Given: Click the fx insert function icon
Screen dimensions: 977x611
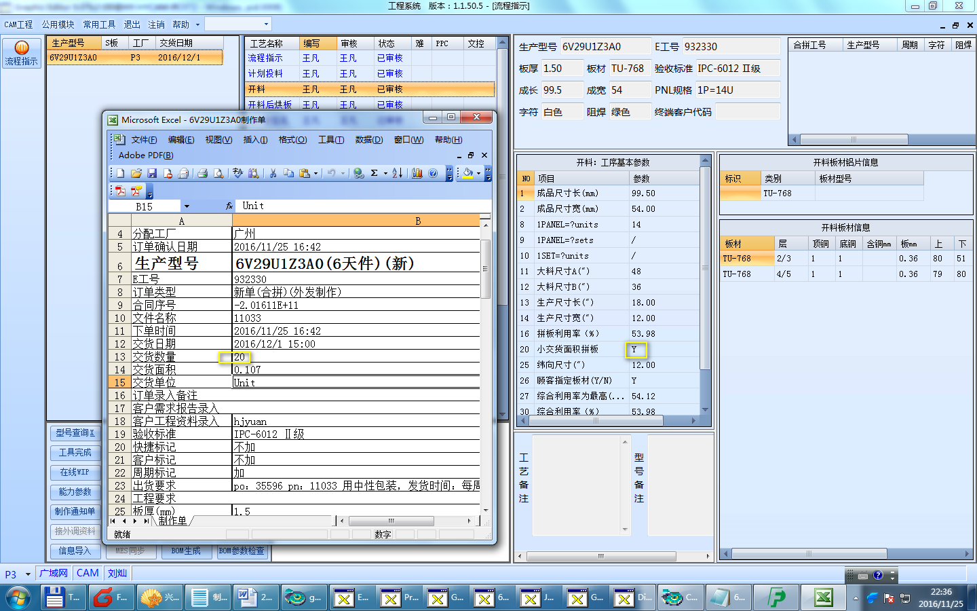Looking at the screenshot, I should click(x=229, y=206).
